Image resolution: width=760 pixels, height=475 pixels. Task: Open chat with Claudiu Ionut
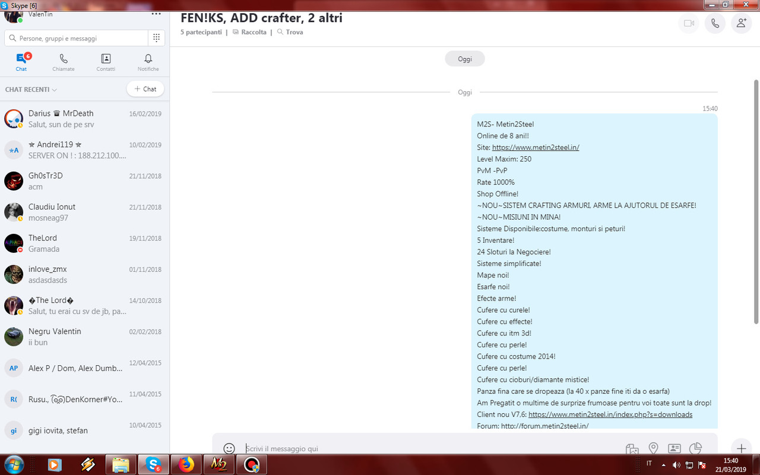pos(85,212)
